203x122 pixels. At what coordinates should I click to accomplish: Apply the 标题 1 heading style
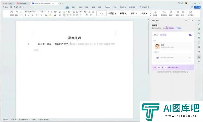[112, 13]
